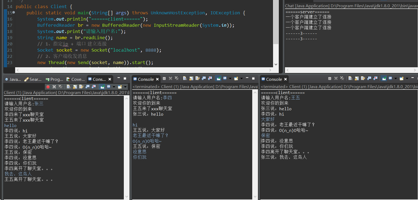Open Display Selected Console dropdown in 张三 console
This screenshot has width=418, height=200.
(114, 87)
